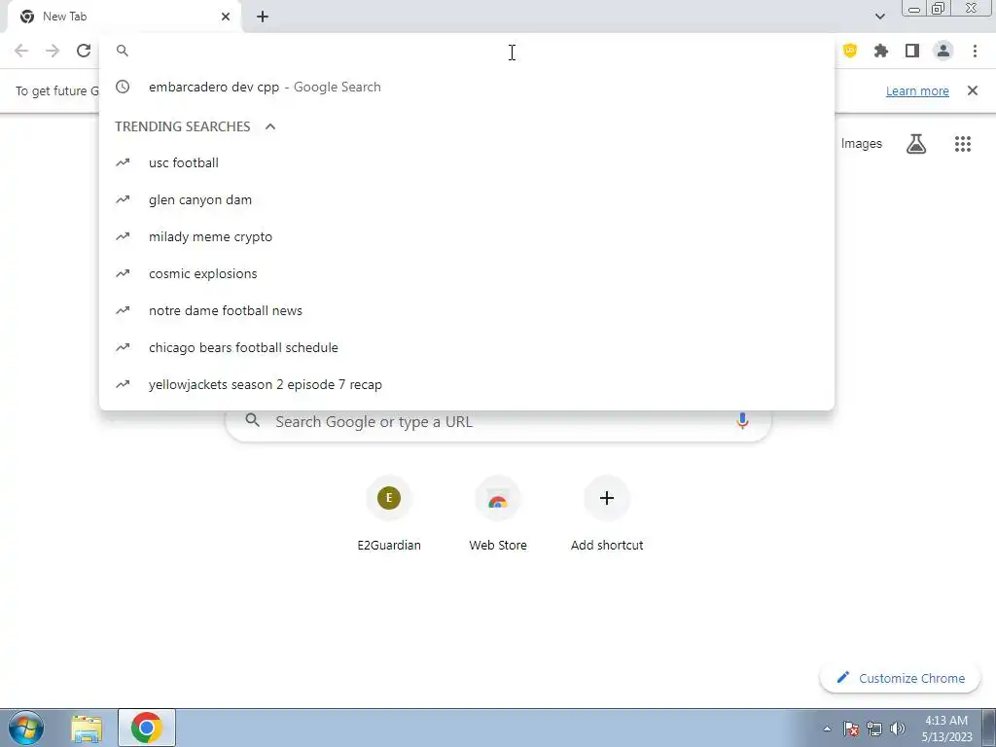
Task: Toggle the side panel icon
Action: point(912,51)
